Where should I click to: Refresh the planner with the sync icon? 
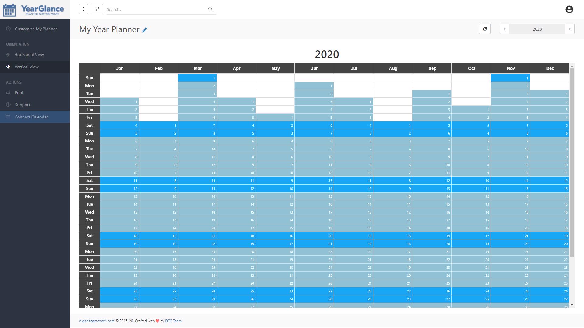485,29
